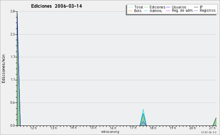The height and width of the screenshot is (135, 220).
Task: Click the Ediciones legend label
Action: [x=157, y=7]
